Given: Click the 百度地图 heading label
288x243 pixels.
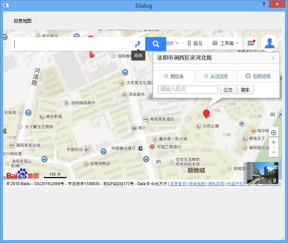Looking at the screenshot, I should [22, 21].
